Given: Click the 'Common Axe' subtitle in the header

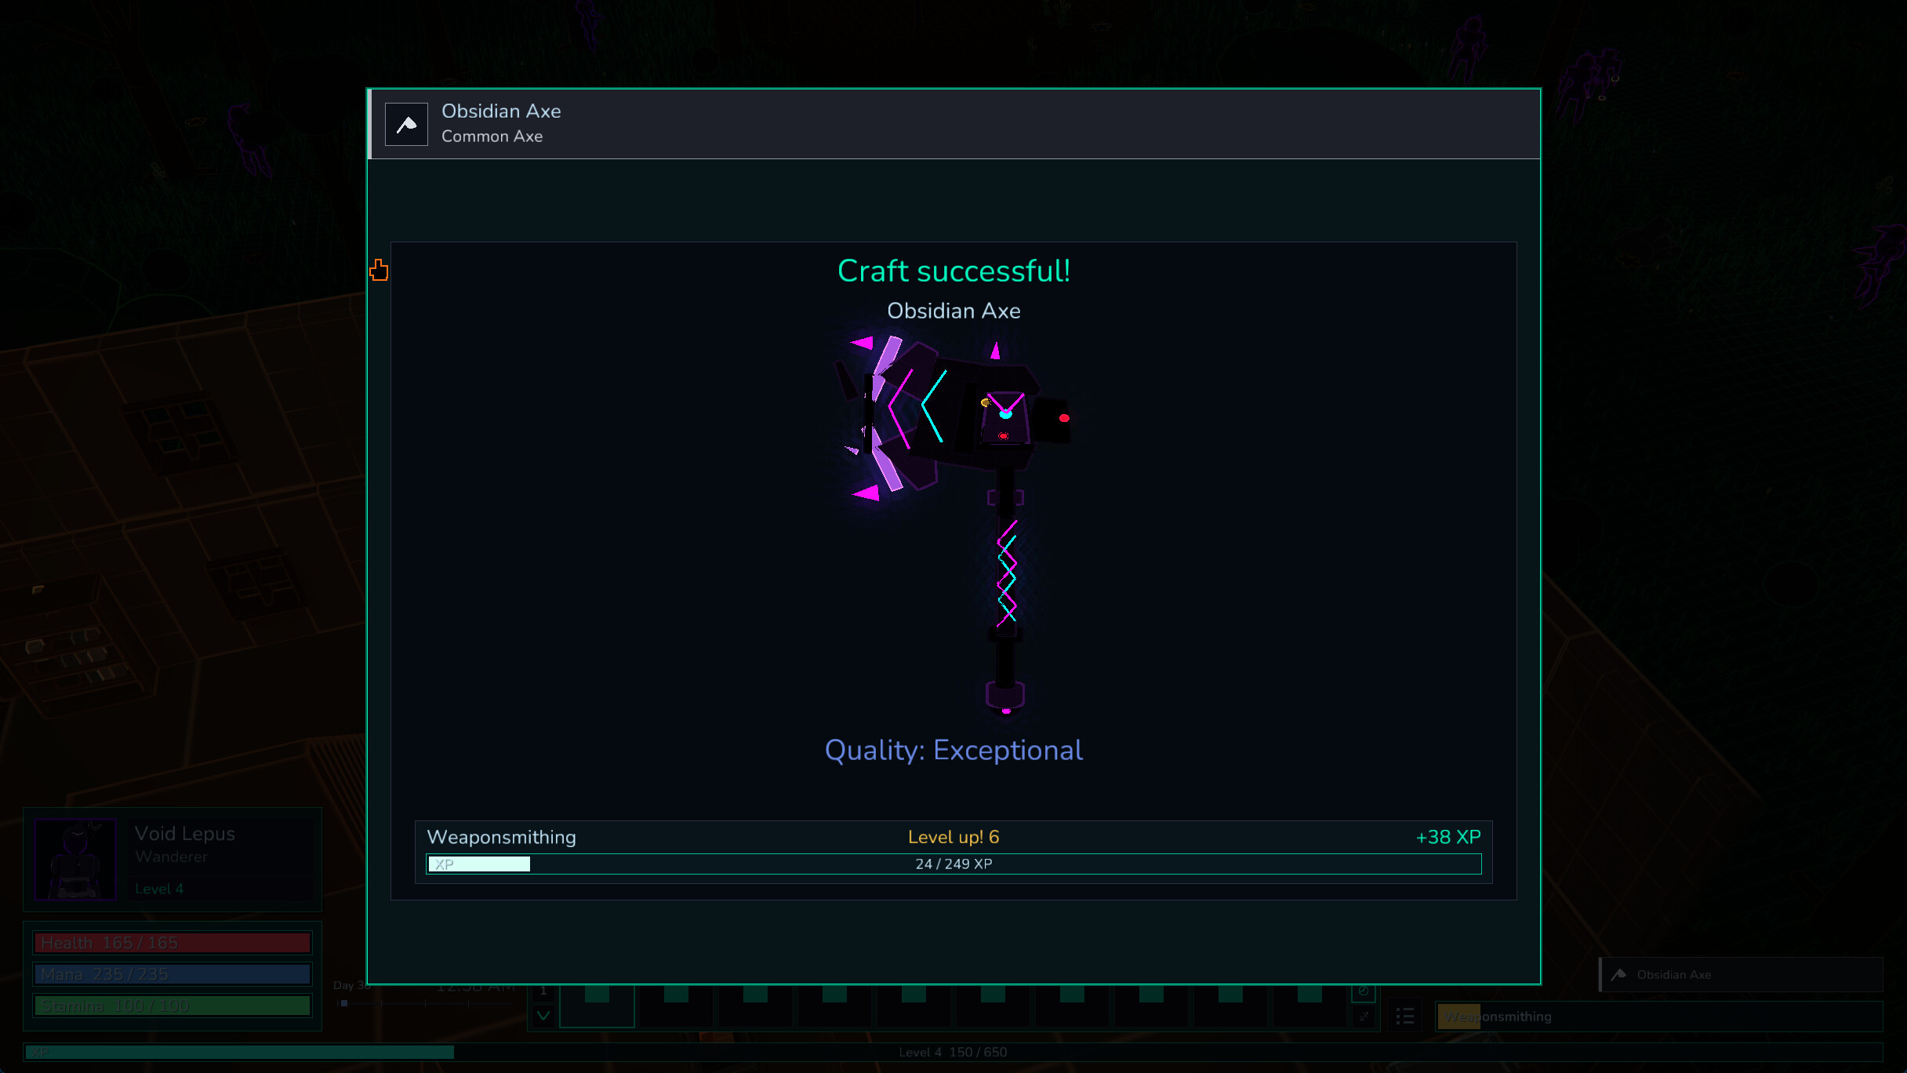Looking at the screenshot, I should [492, 136].
